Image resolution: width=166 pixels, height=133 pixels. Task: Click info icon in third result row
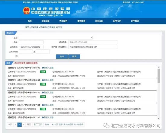43,93
